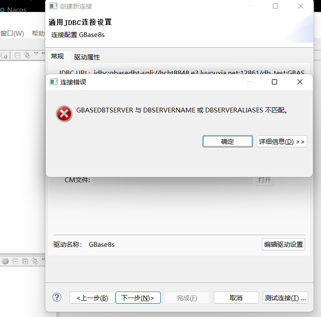Click new connection folder icon in upper panel
This screenshot has width=321, height=317.
pos(4,55)
